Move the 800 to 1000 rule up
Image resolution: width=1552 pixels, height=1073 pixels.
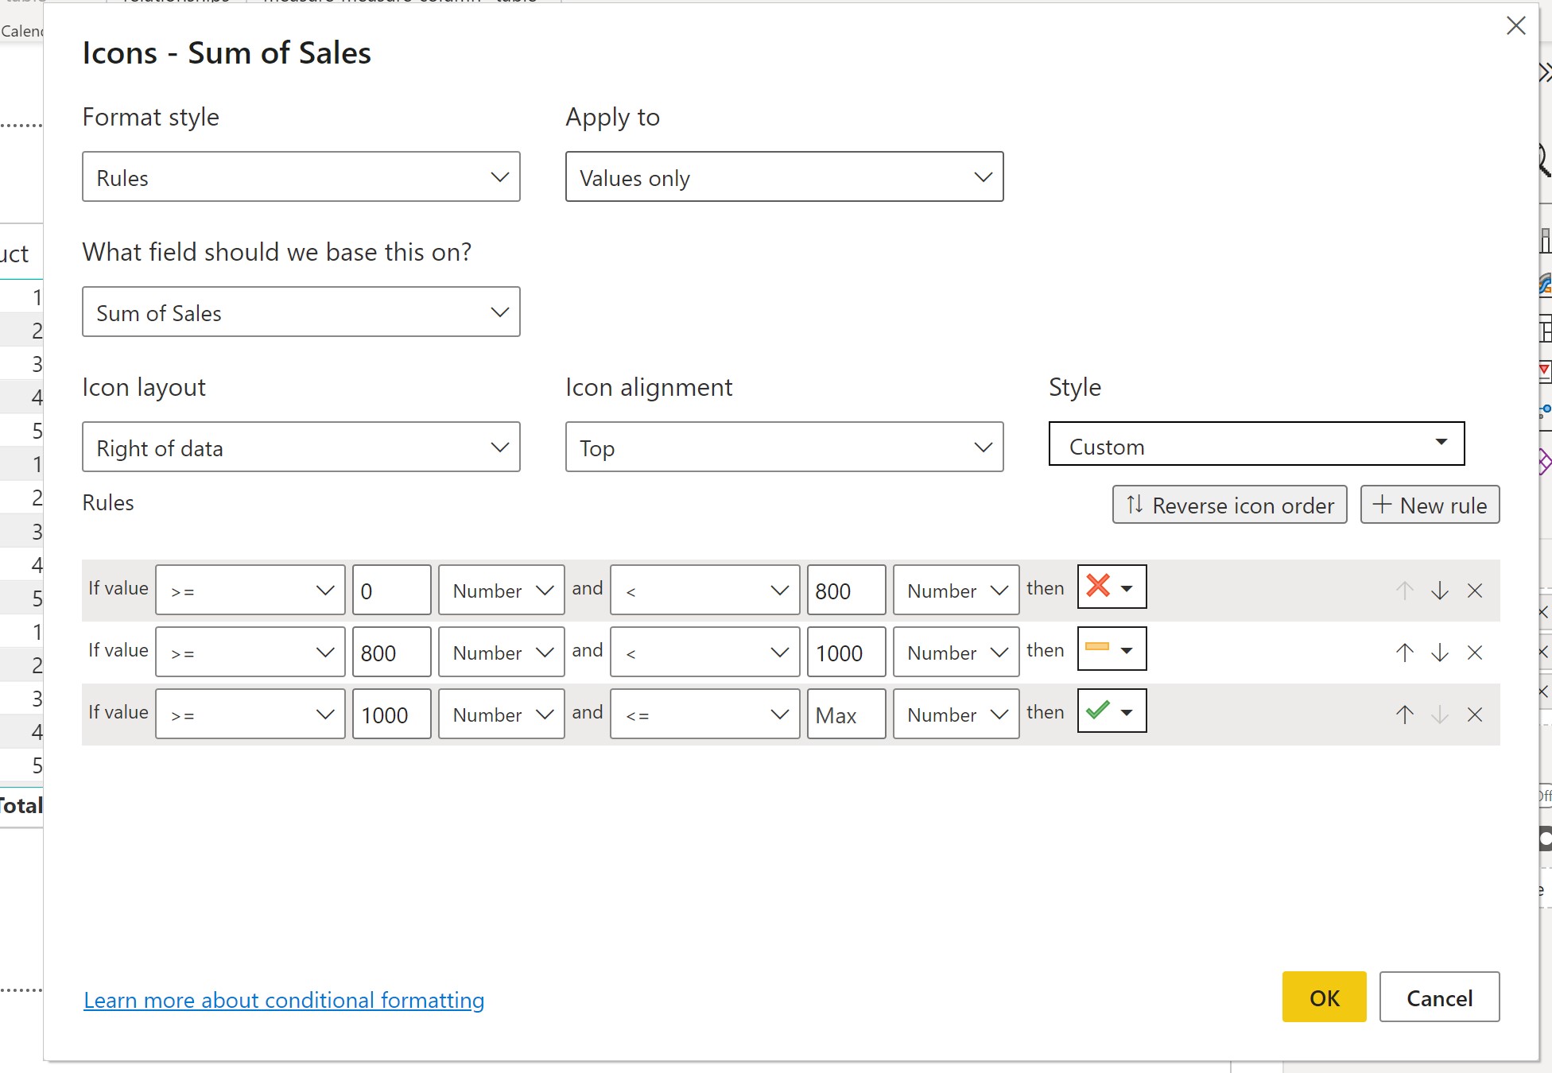coord(1404,653)
